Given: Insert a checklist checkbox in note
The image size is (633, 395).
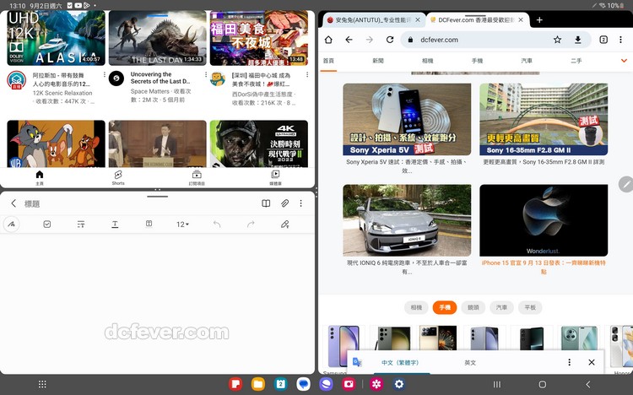Looking at the screenshot, I should 46,225.
